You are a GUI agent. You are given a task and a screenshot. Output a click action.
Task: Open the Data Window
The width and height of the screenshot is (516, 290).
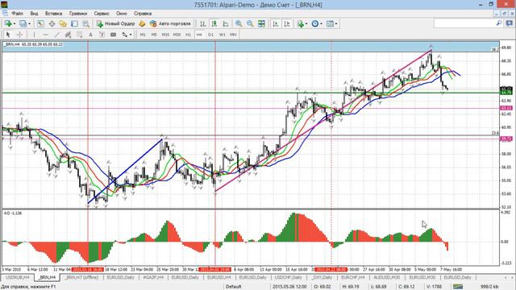point(52,23)
